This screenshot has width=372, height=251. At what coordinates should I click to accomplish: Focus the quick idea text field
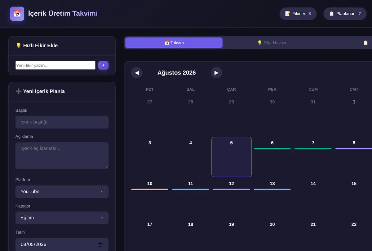pos(55,65)
